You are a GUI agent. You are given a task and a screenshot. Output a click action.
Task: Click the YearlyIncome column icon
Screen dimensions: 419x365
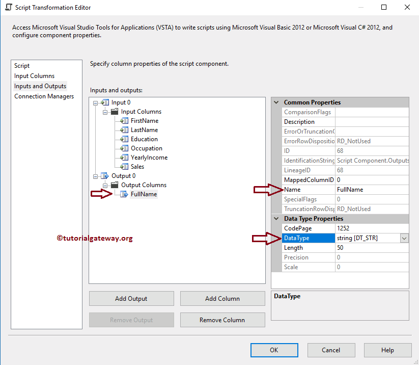[x=124, y=158]
